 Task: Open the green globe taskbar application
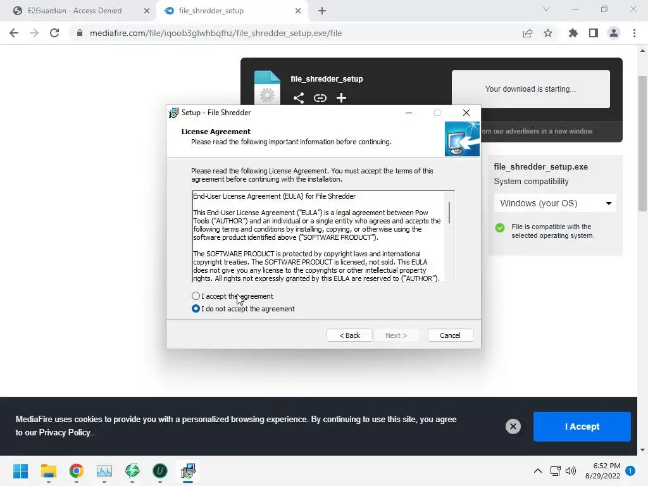click(132, 471)
